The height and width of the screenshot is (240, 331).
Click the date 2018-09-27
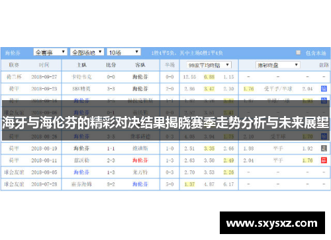click(44, 77)
